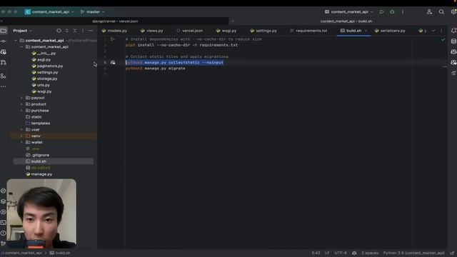
Task: Click the run gutter icon on line 1
Action: [113, 39]
